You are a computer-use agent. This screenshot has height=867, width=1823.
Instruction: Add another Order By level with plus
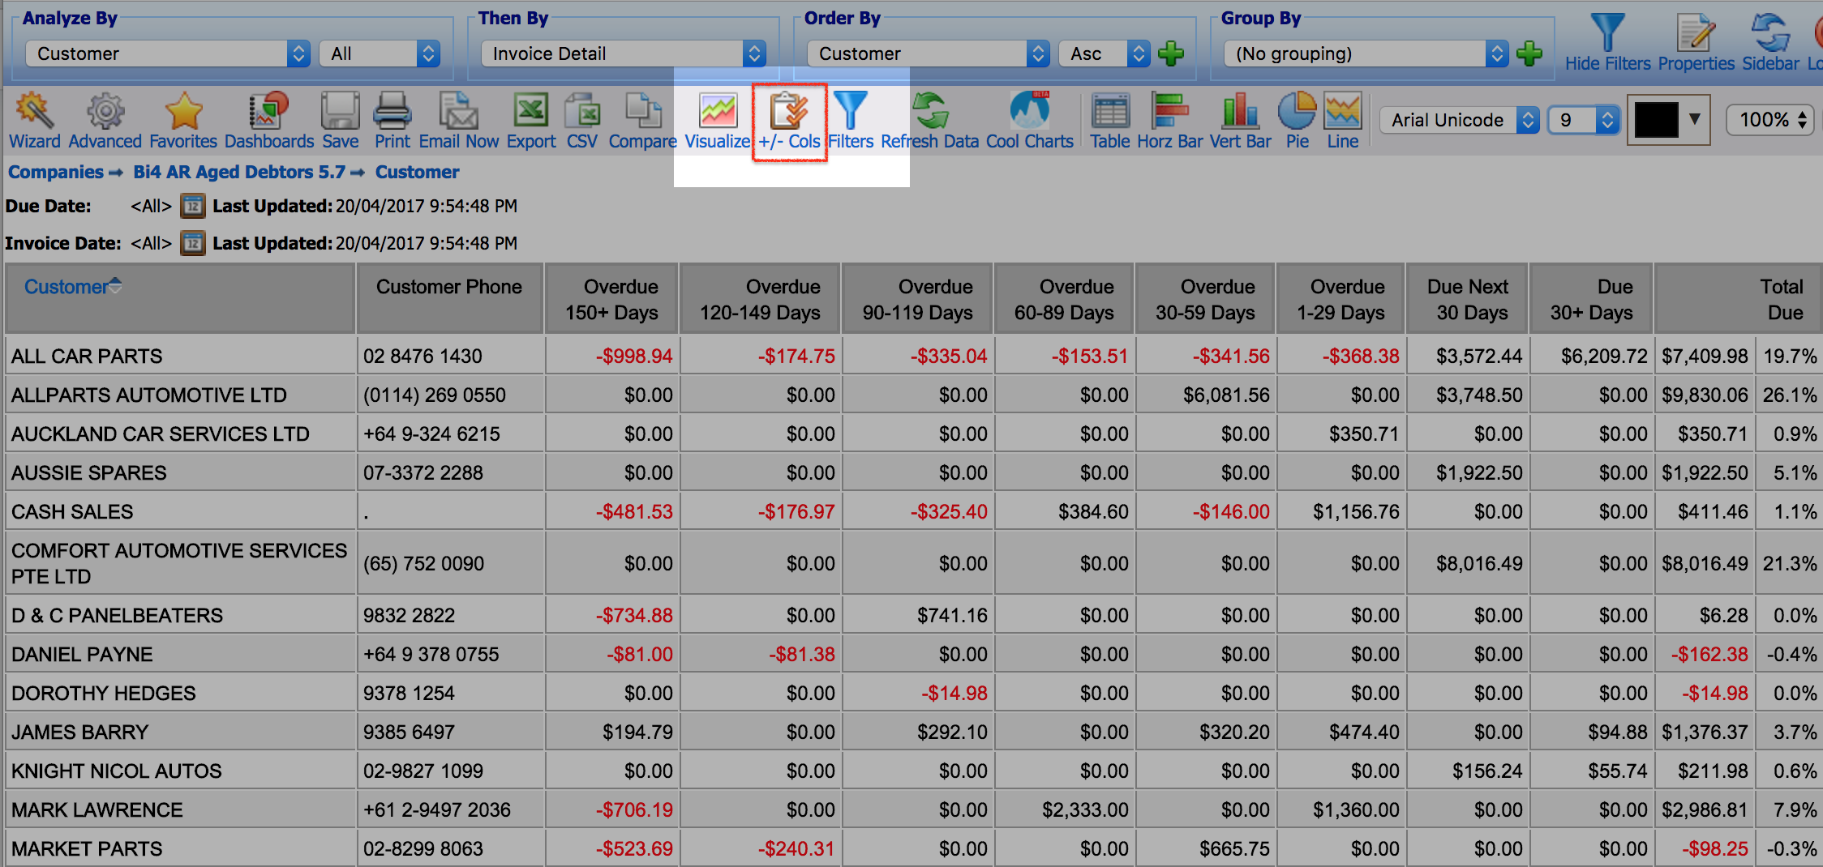tap(1170, 54)
